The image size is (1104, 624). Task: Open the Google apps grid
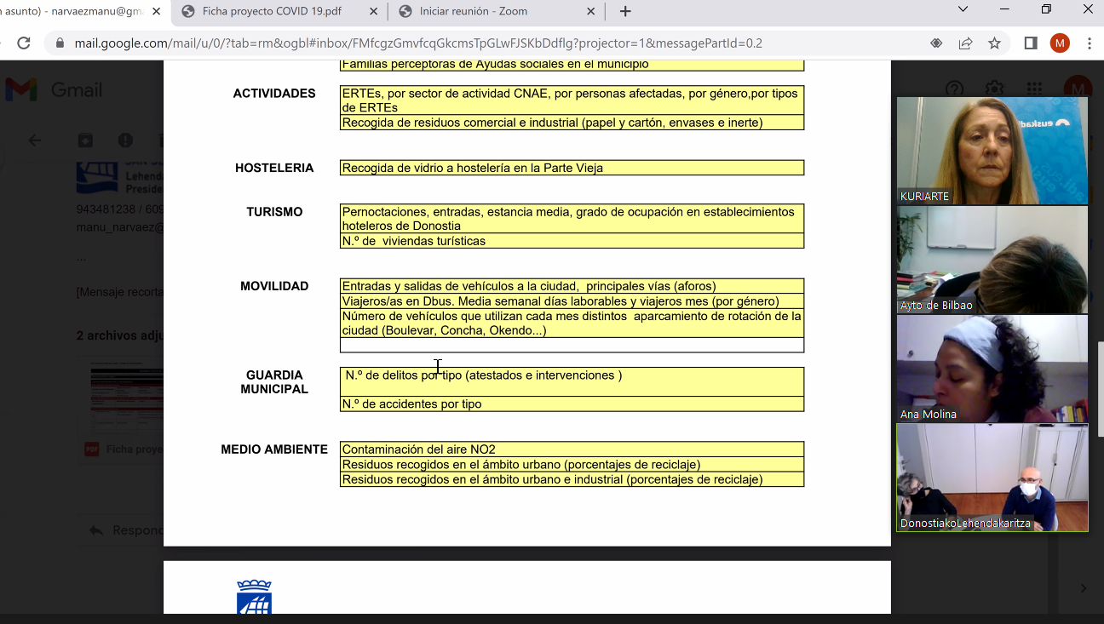(x=1034, y=89)
